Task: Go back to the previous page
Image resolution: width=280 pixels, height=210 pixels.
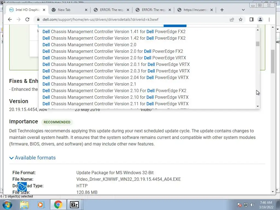Action: coord(10,19)
